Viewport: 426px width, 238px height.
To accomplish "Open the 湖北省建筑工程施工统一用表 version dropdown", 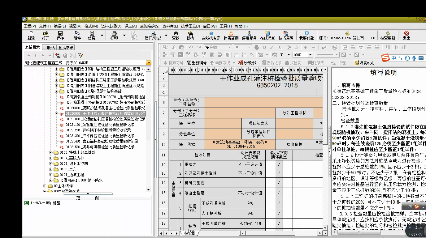I will click(149, 63).
